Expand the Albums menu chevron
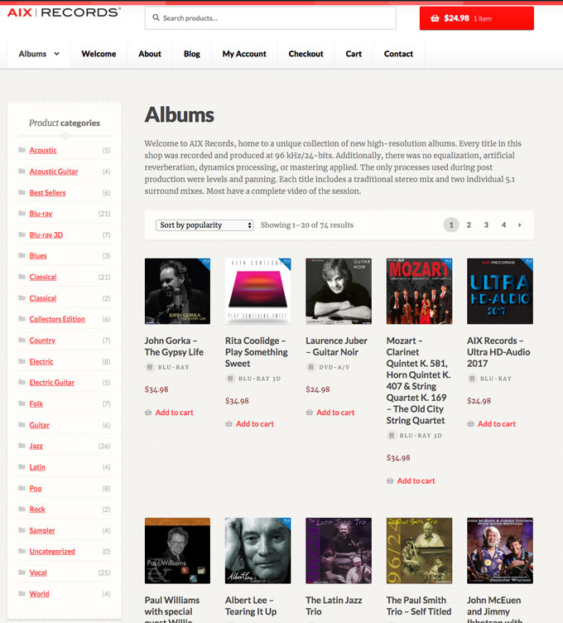Screen dimensions: 563x623 pos(57,54)
